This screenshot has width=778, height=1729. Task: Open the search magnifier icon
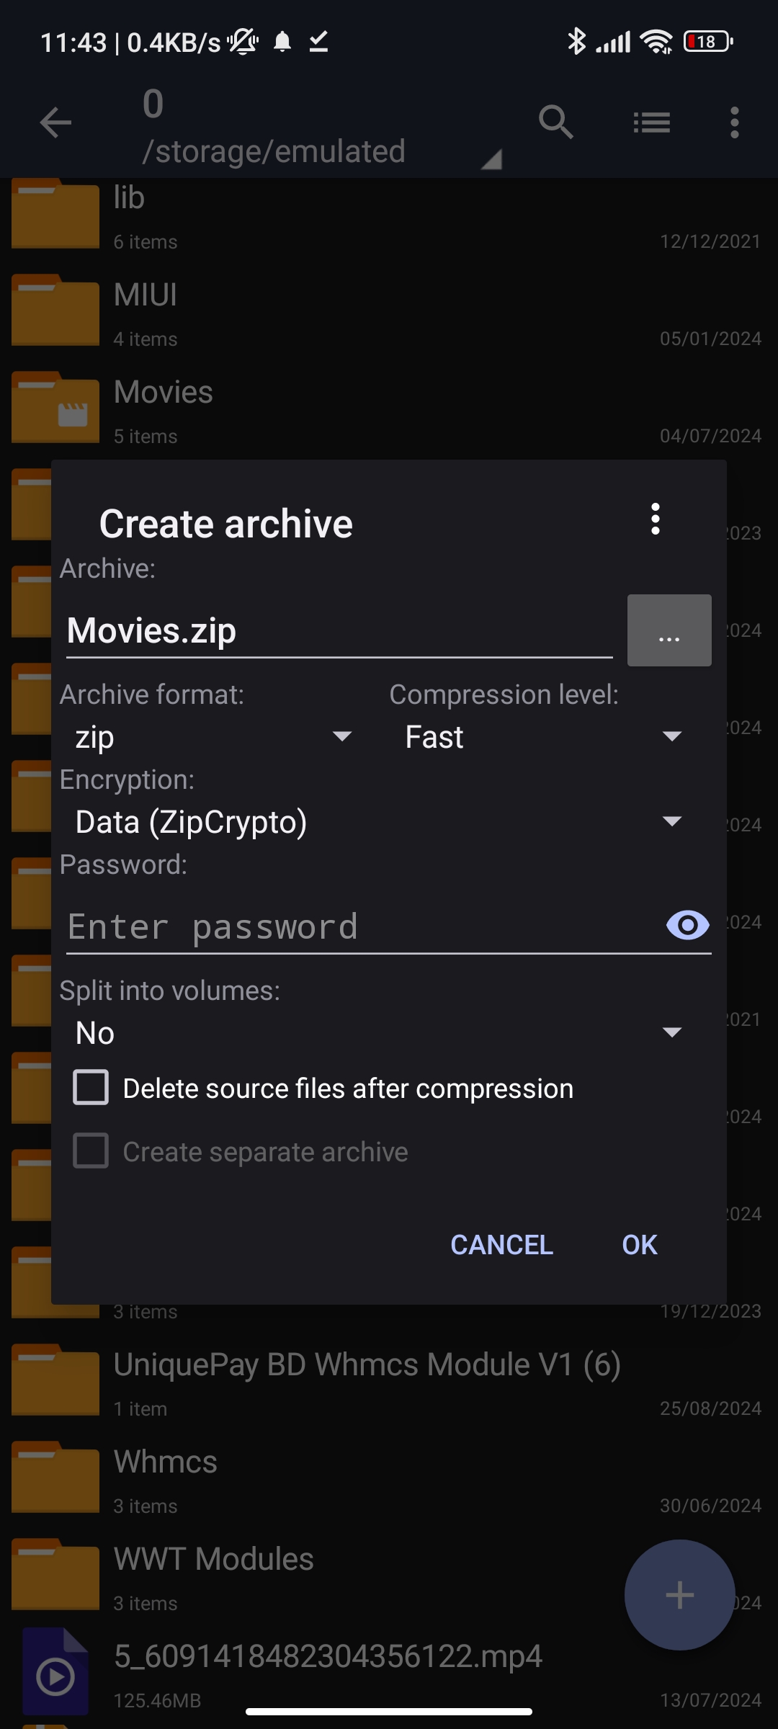(x=555, y=122)
